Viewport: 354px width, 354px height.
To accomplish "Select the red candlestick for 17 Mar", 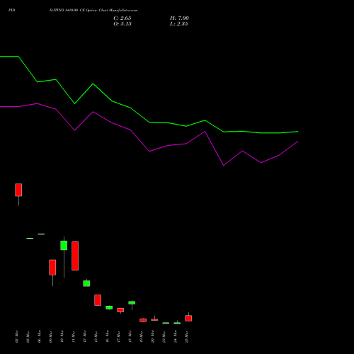I will click(x=120, y=310).
